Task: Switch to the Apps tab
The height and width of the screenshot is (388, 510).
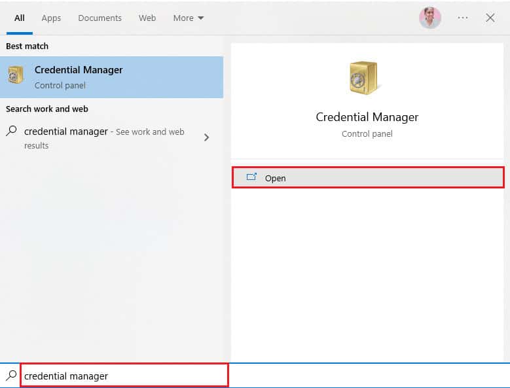Action: click(x=51, y=18)
